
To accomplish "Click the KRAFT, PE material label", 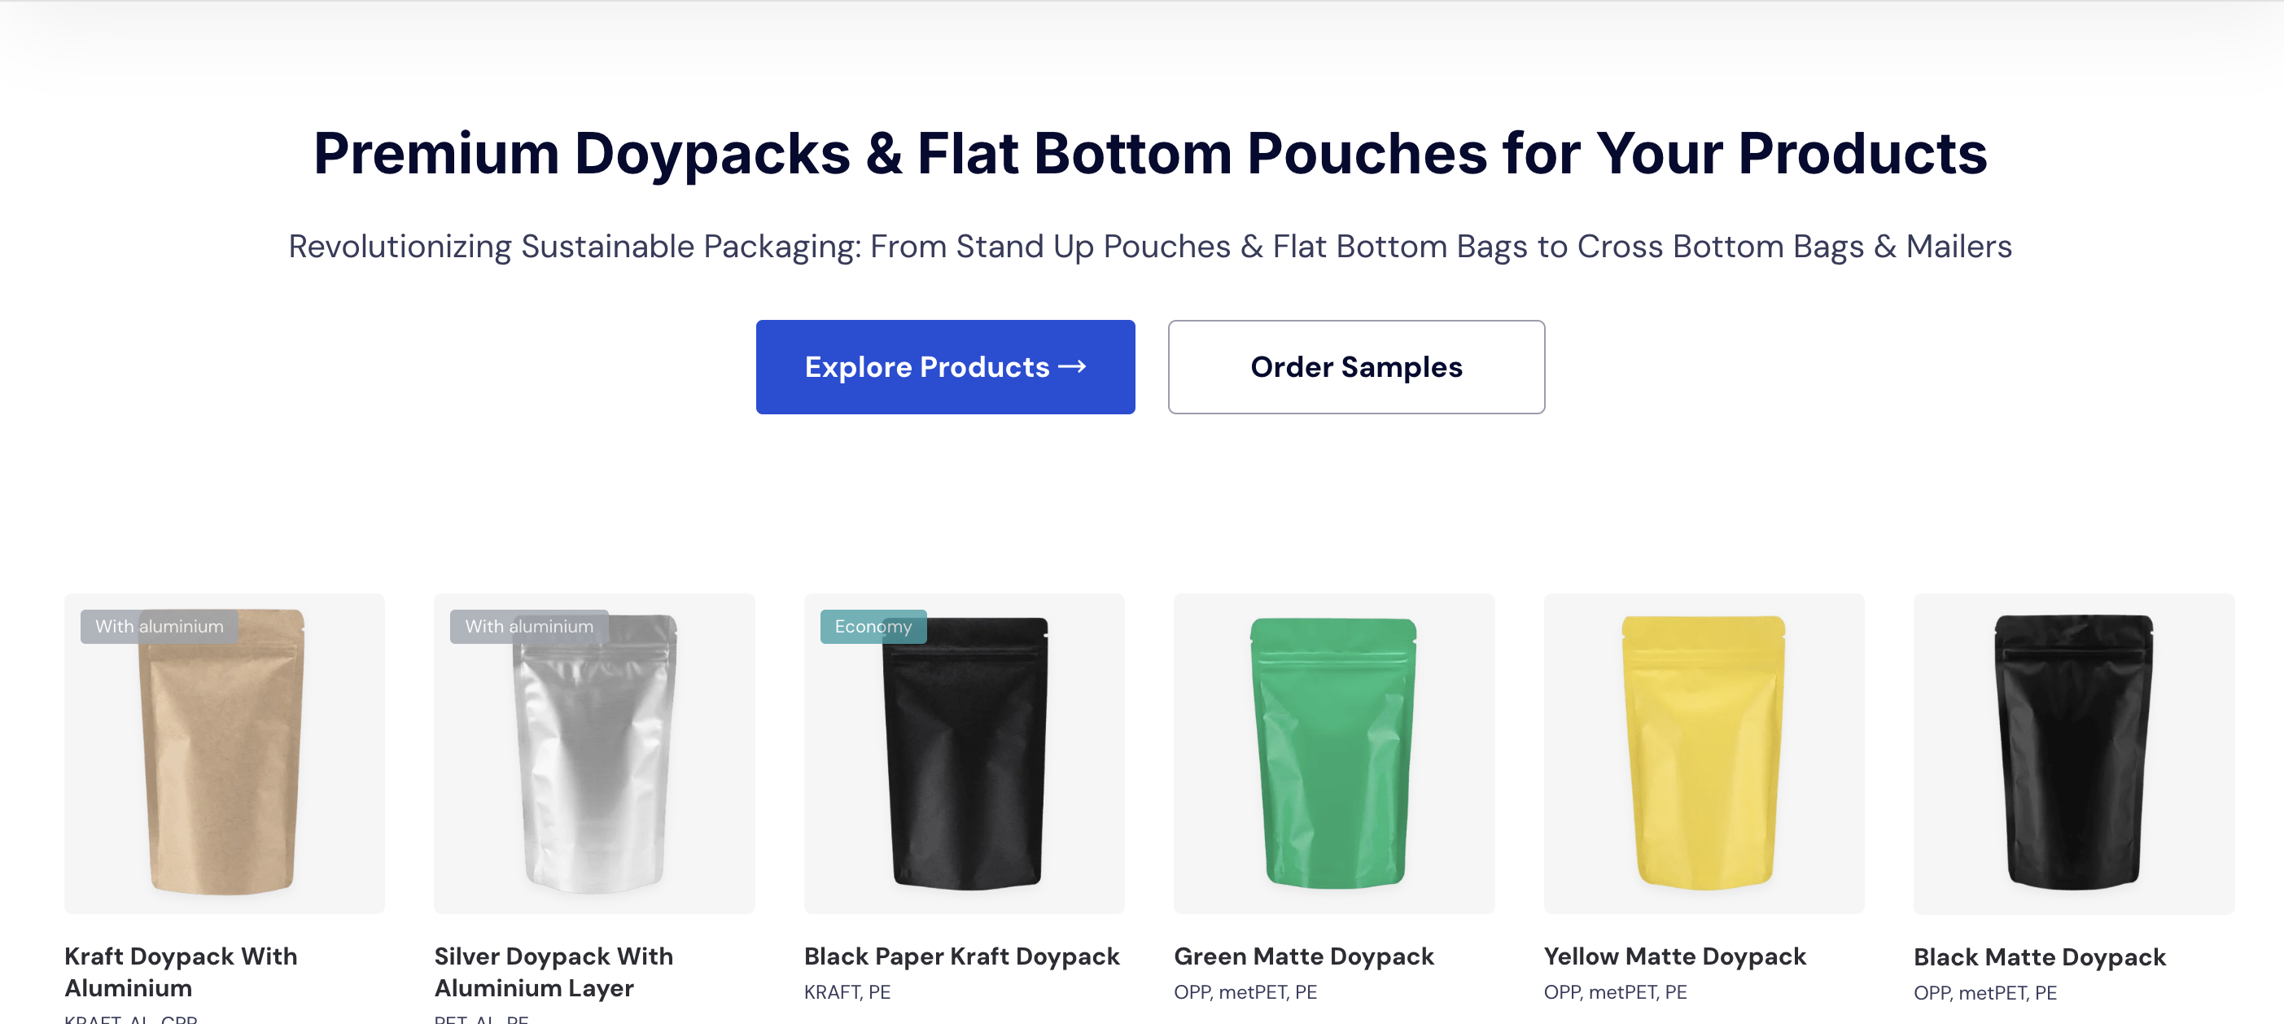I will (847, 992).
